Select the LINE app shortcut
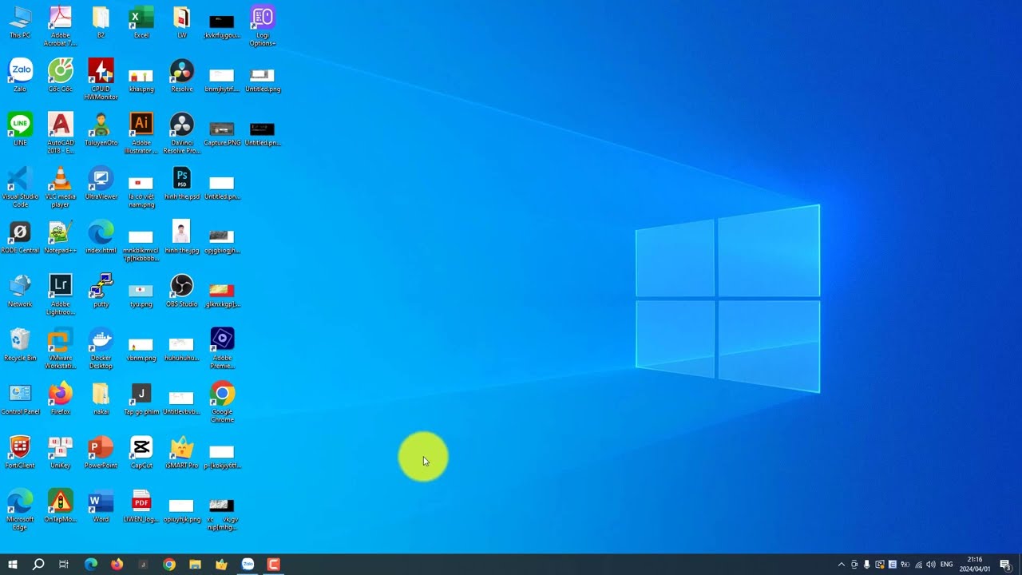The width and height of the screenshot is (1022, 575). click(x=20, y=129)
